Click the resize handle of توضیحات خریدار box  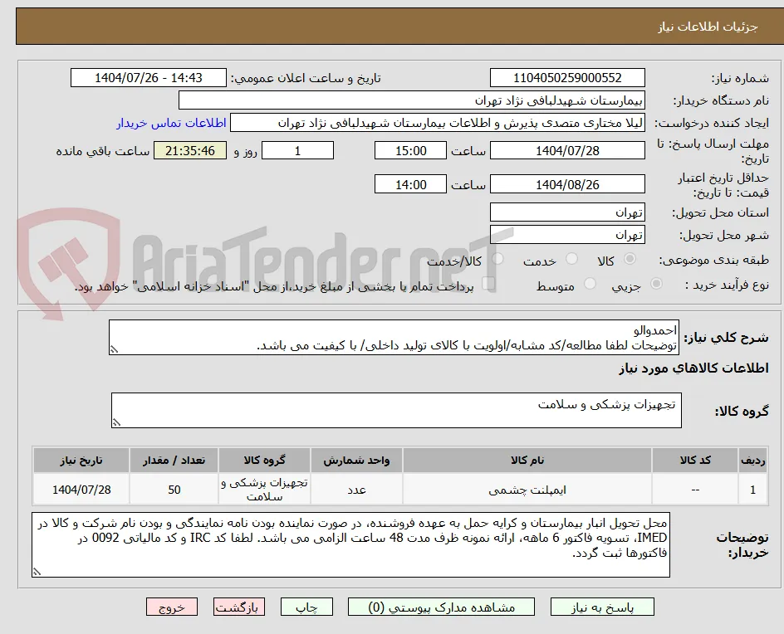pyautogui.click(x=37, y=572)
